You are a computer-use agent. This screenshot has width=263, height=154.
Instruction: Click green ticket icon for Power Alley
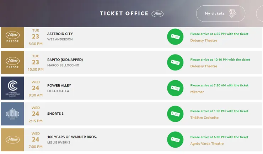175,88
